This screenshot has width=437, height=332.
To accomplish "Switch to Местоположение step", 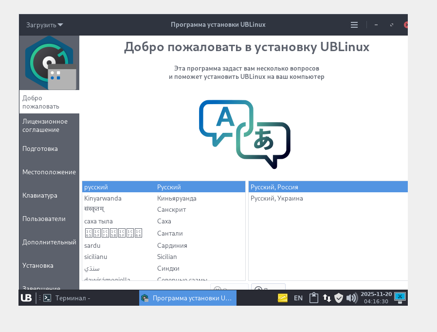I will click(49, 172).
